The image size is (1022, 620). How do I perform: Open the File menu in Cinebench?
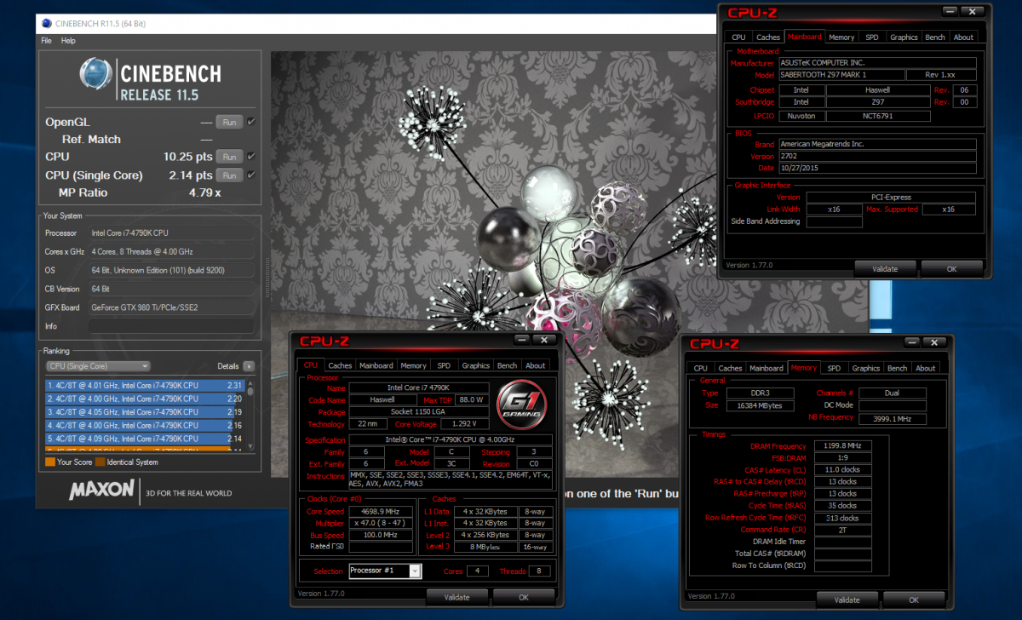tap(46, 40)
